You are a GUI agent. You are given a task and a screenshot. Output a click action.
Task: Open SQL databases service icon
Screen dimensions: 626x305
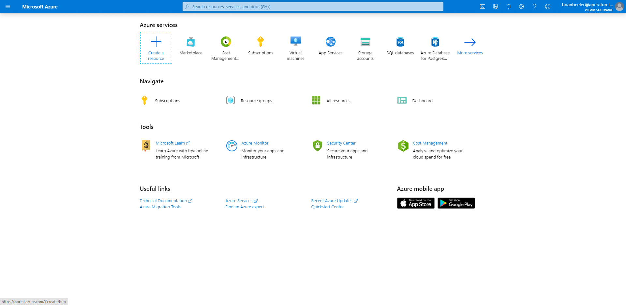click(x=400, y=42)
